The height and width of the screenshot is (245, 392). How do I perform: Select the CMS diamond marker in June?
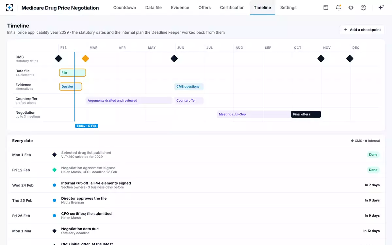[x=174, y=58]
